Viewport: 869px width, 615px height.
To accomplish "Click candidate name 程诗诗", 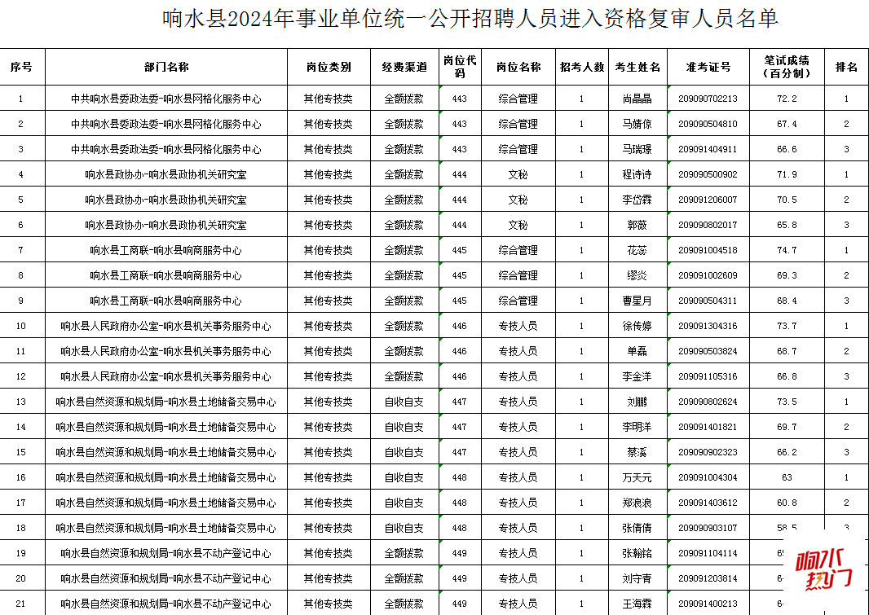I will click(637, 174).
